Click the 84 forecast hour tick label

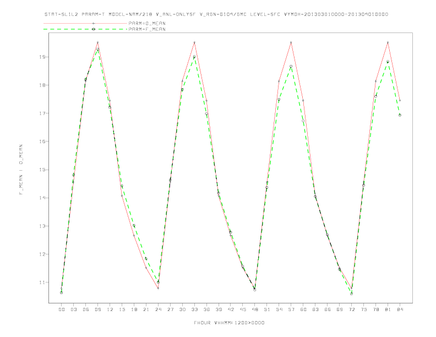click(x=400, y=309)
